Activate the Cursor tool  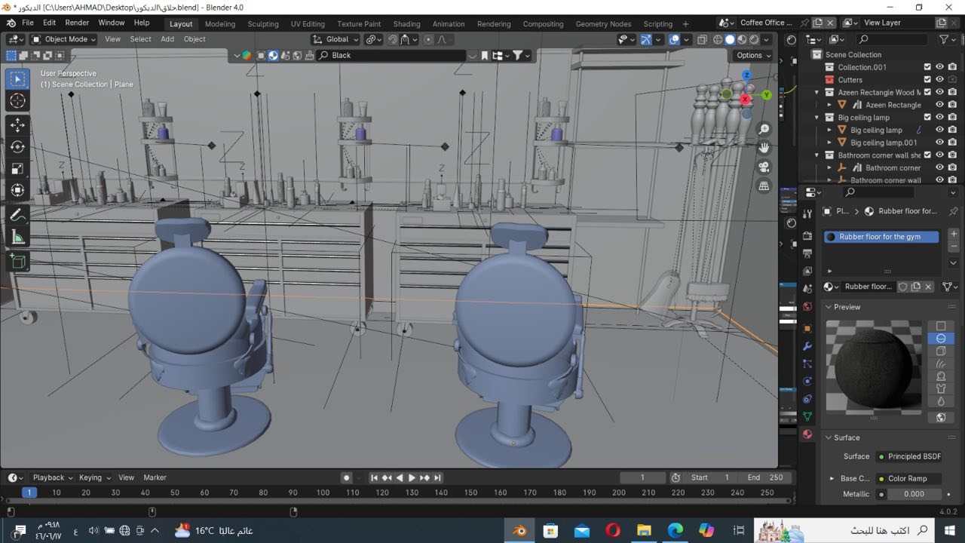pos(17,101)
